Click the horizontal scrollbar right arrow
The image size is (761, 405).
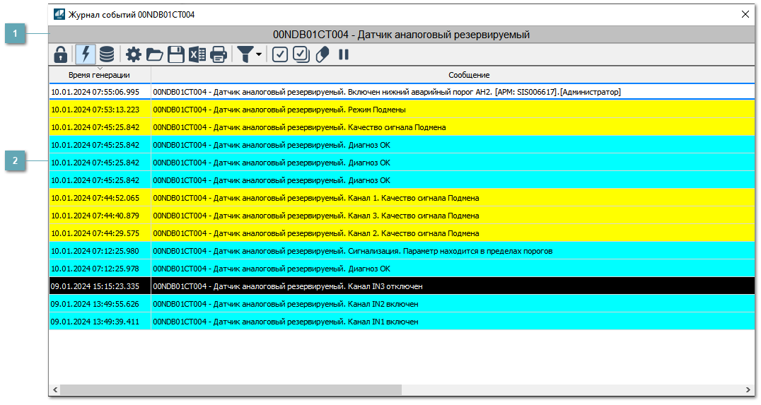(749, 390)
